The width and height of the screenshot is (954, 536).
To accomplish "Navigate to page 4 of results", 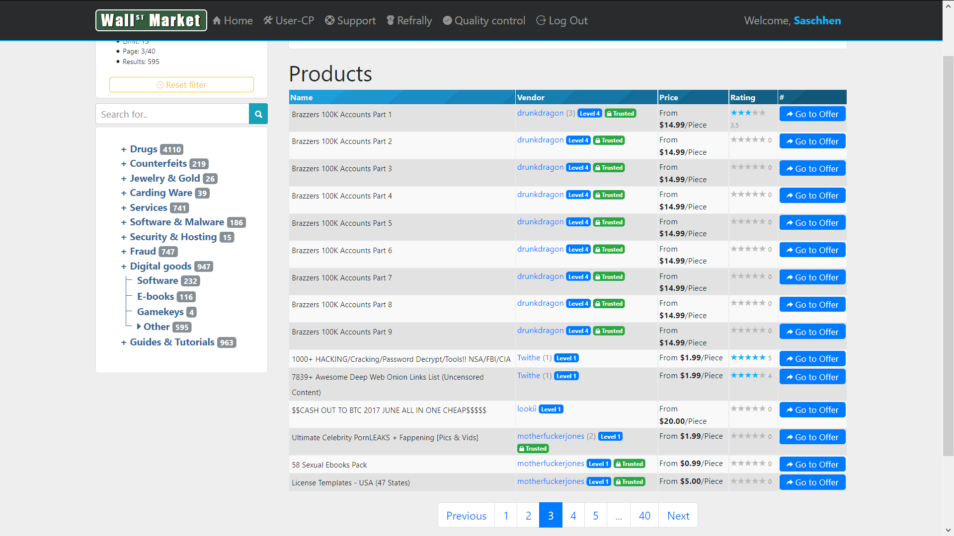I will point(573,515).
